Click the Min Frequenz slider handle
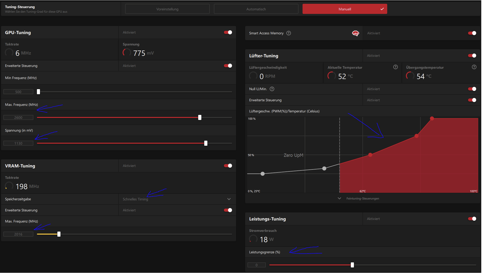 [38, 92]
